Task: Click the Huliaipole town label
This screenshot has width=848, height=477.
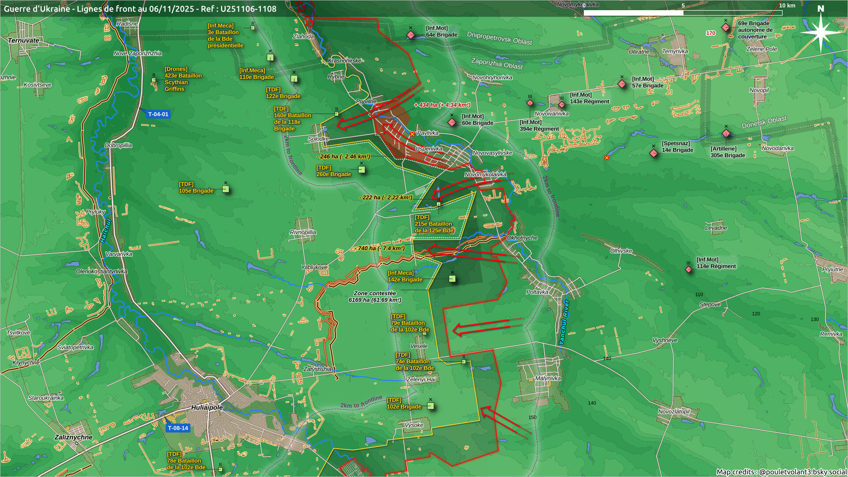Action: pyautogui.click(x=207, y=407)
